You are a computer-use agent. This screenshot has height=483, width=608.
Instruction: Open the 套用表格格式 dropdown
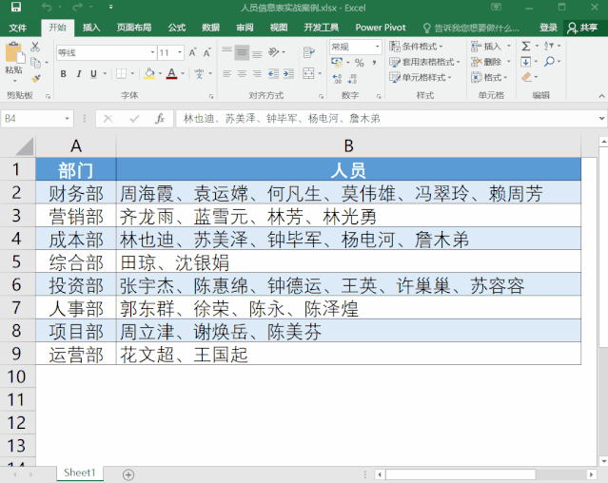(x=424, y=62)
